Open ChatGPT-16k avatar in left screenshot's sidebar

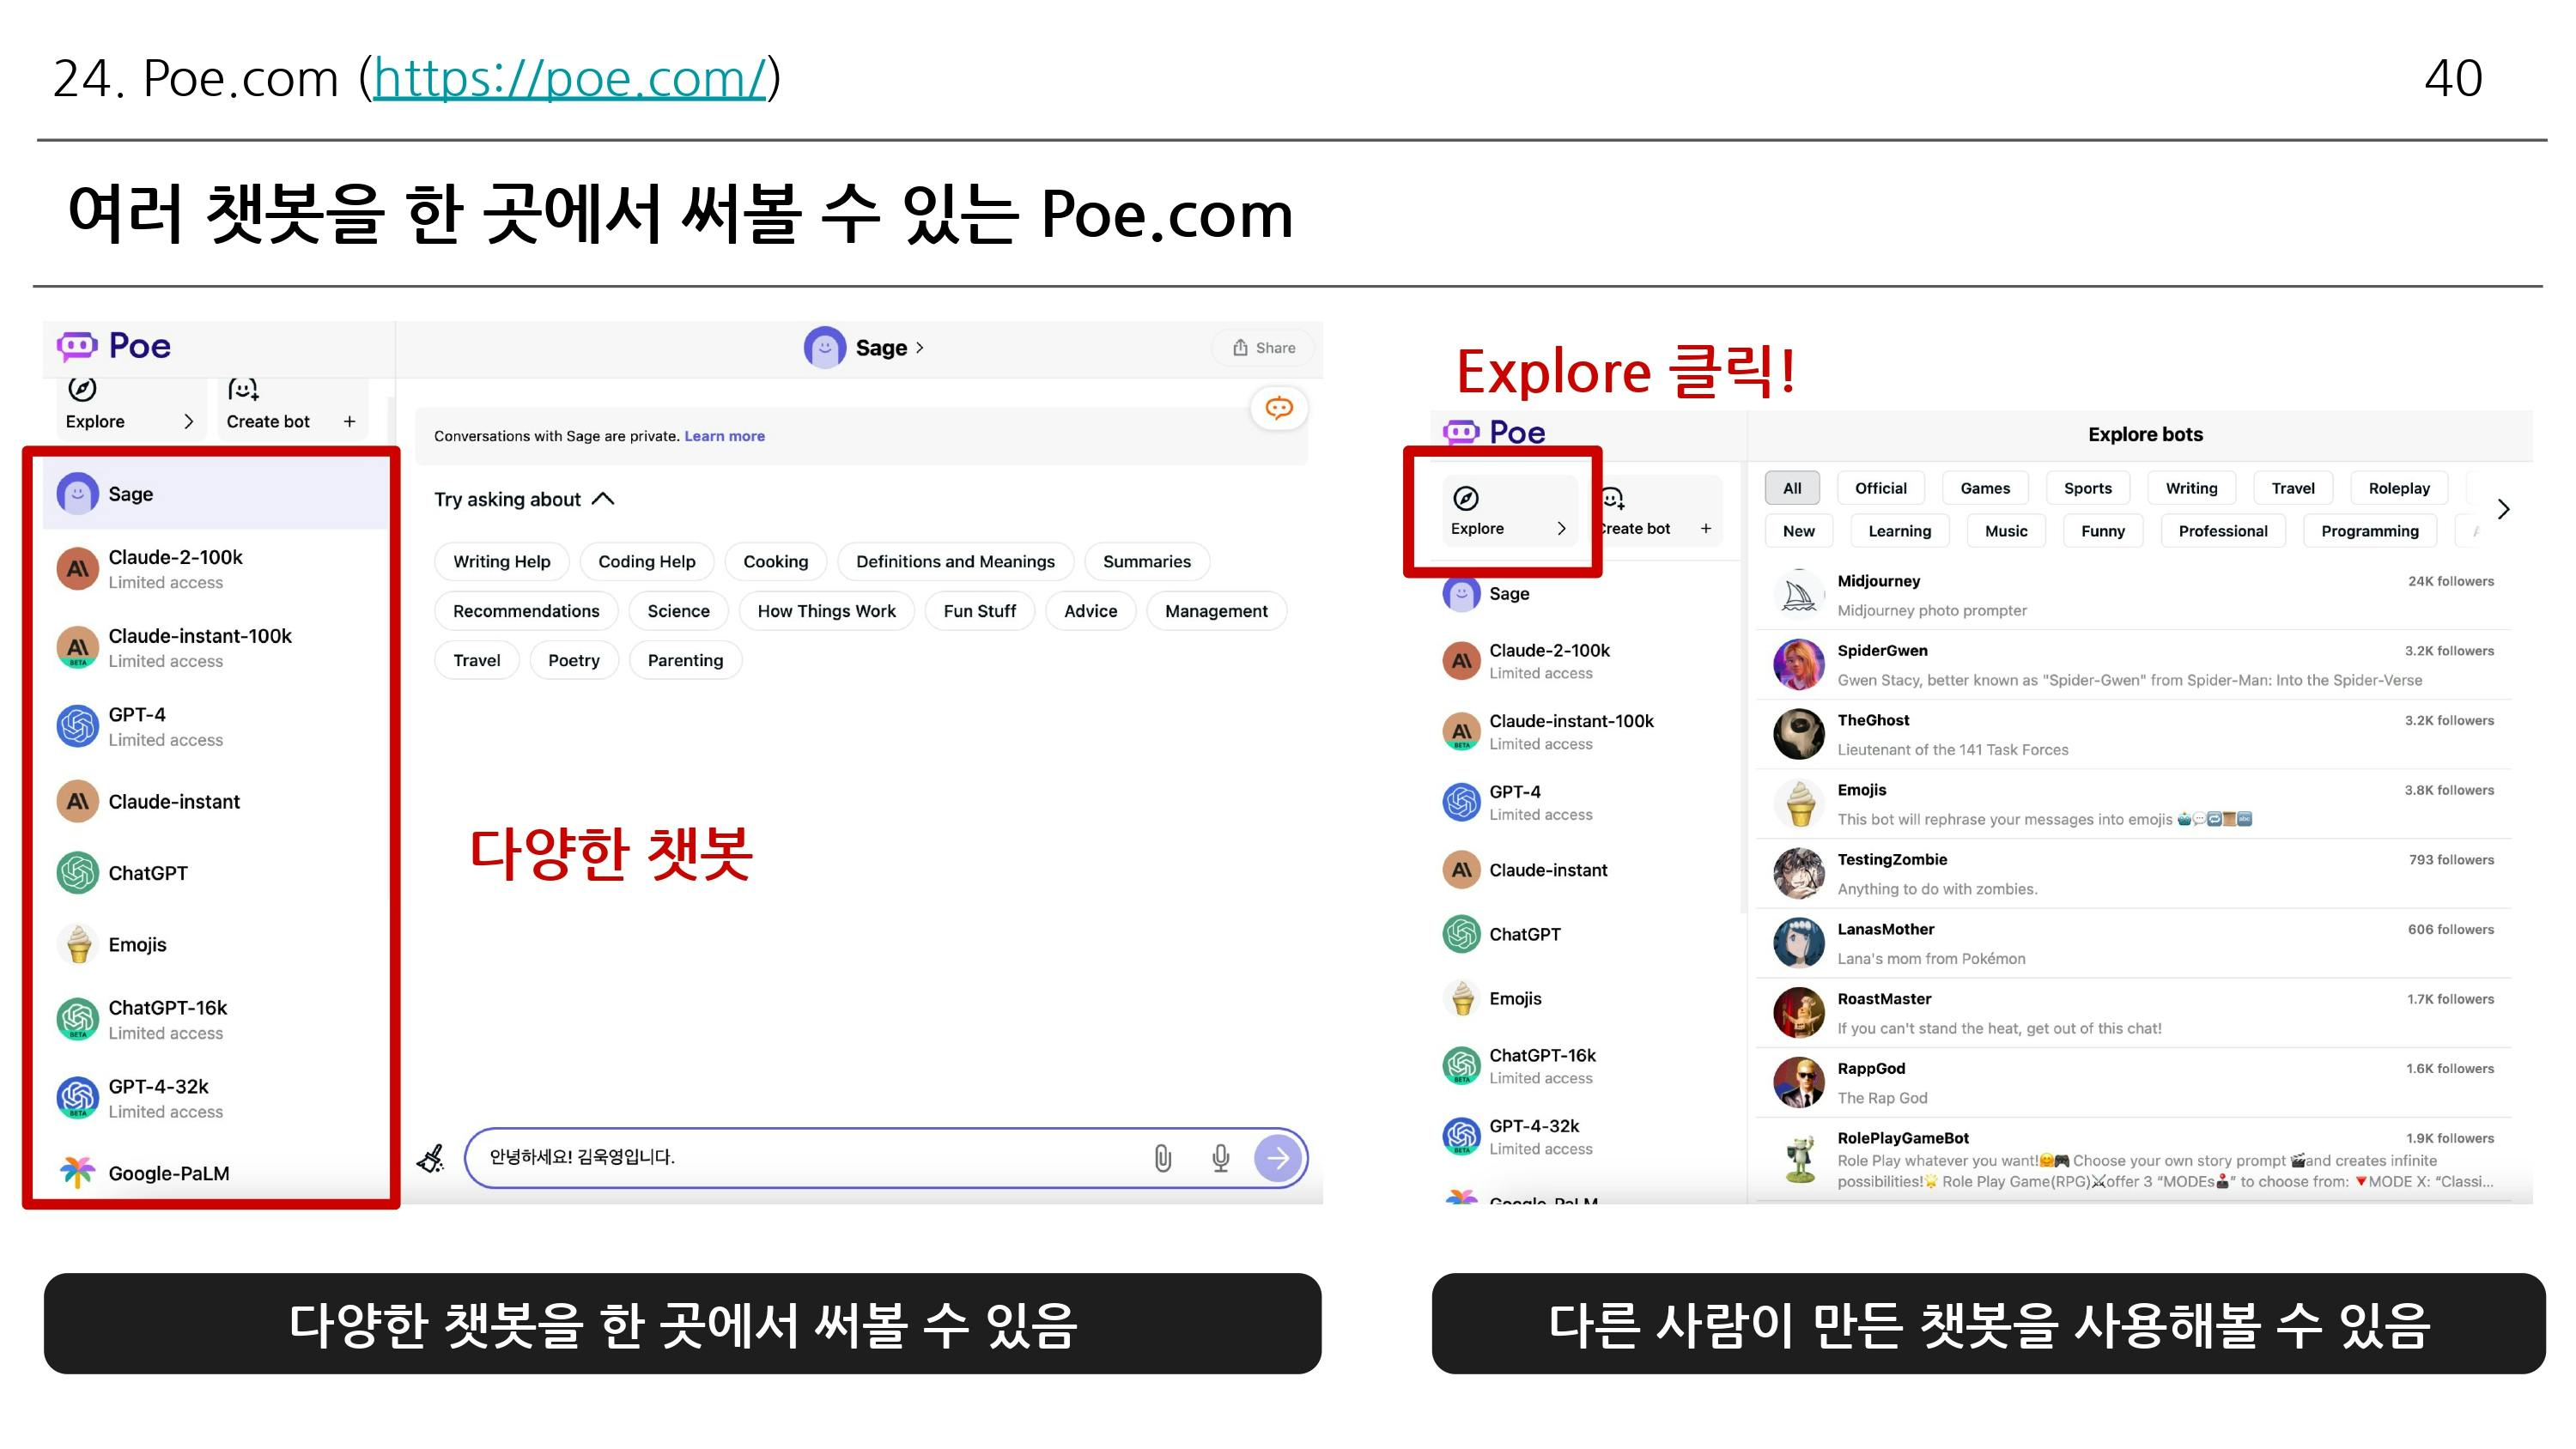coord(77,1019)
